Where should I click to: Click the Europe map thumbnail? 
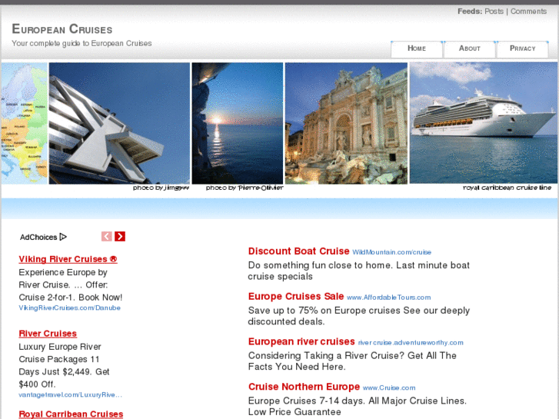pos(25,123)
